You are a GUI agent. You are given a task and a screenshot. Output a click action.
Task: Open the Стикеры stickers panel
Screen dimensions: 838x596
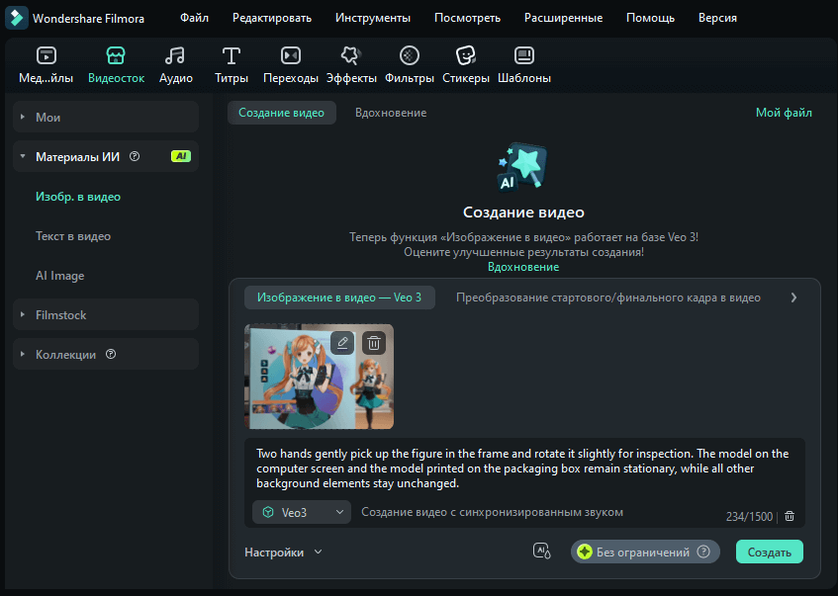tap(465, 65)
